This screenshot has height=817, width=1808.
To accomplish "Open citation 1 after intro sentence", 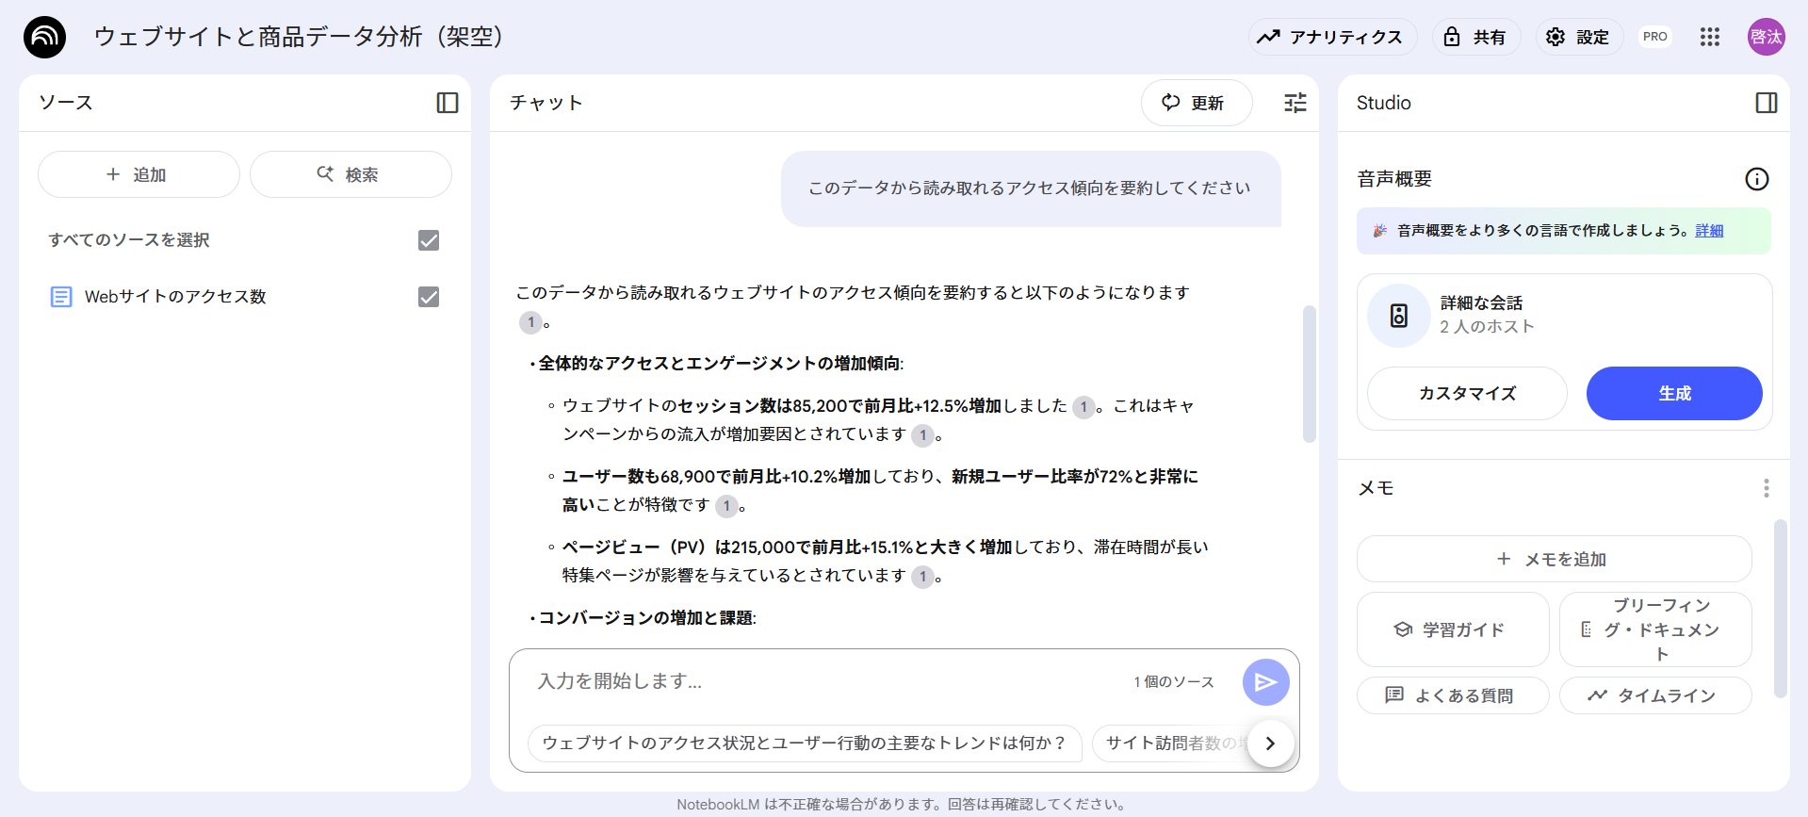I will click(x=530, y=322).
